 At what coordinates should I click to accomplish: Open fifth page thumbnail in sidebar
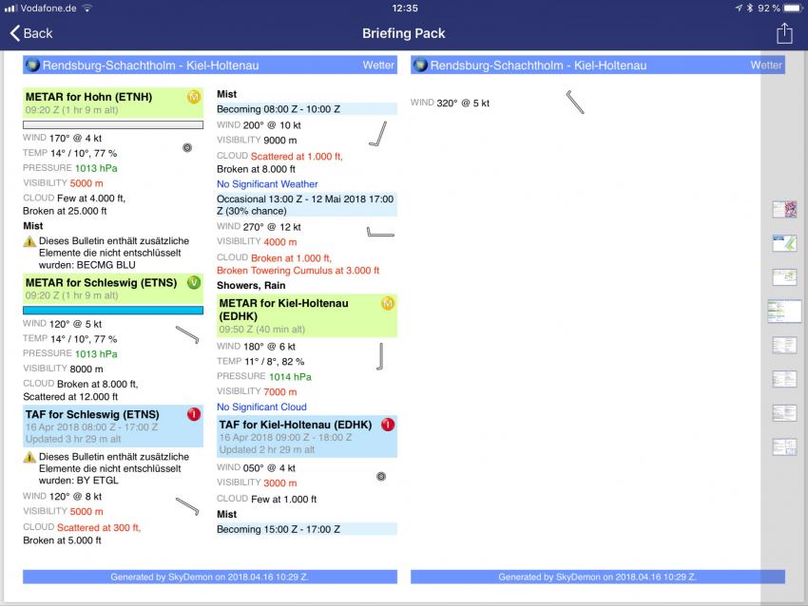pos(784,345)
